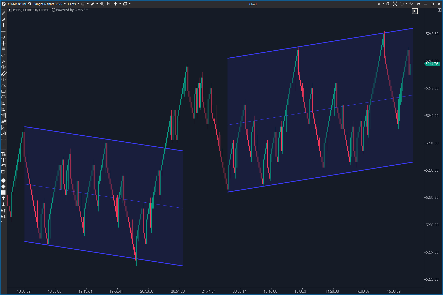
Task: Toggle the pin window button
Action: 418,4
